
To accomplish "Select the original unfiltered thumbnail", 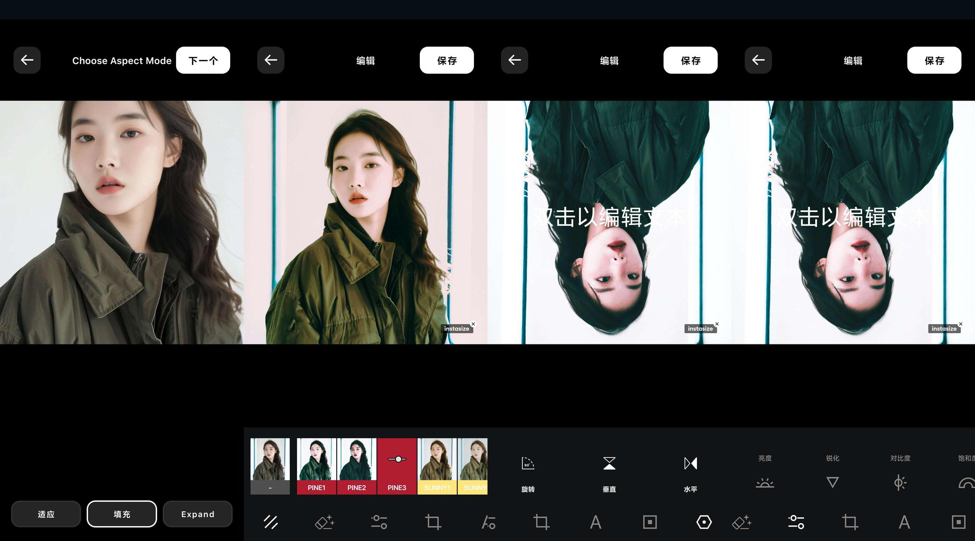I will point(270,466).
